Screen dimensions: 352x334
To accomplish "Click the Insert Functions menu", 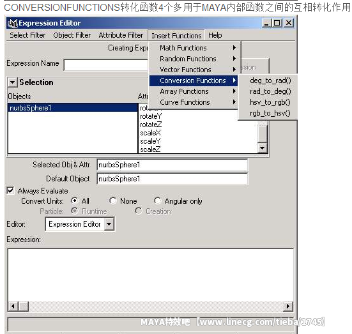I will coord(176,36).
